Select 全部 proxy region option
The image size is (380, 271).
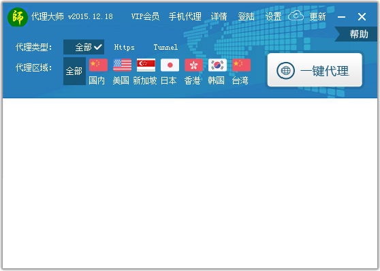74,71
